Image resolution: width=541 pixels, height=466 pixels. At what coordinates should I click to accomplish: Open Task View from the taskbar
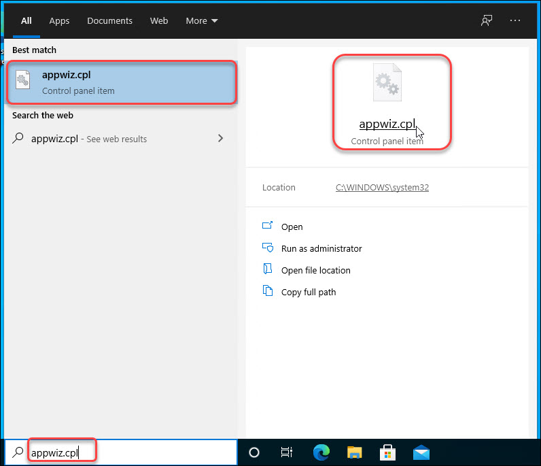[287, 452]
